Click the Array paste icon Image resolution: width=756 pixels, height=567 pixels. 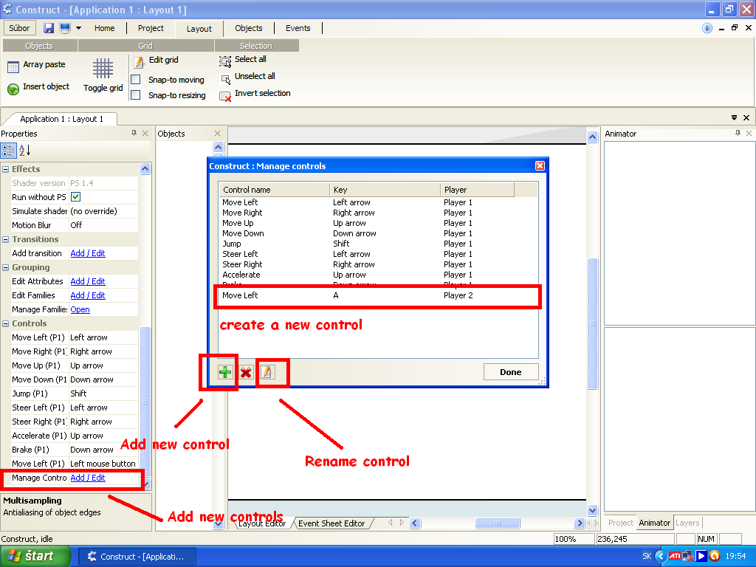[x=13, y=66]
